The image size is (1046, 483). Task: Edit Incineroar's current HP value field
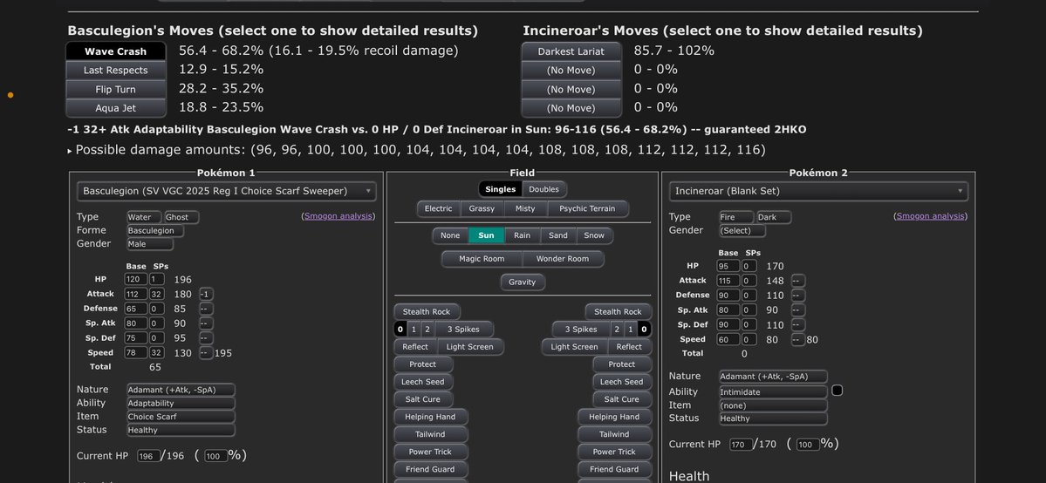click(741, 445)
